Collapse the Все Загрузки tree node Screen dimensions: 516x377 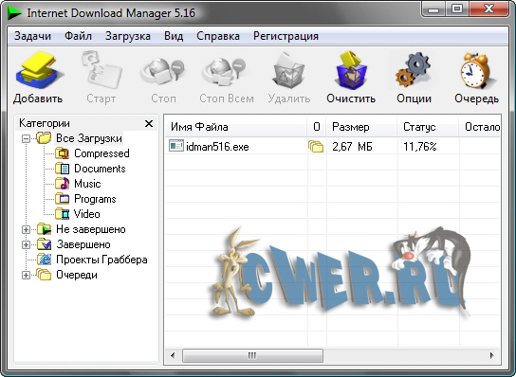[x=26, y=138]
